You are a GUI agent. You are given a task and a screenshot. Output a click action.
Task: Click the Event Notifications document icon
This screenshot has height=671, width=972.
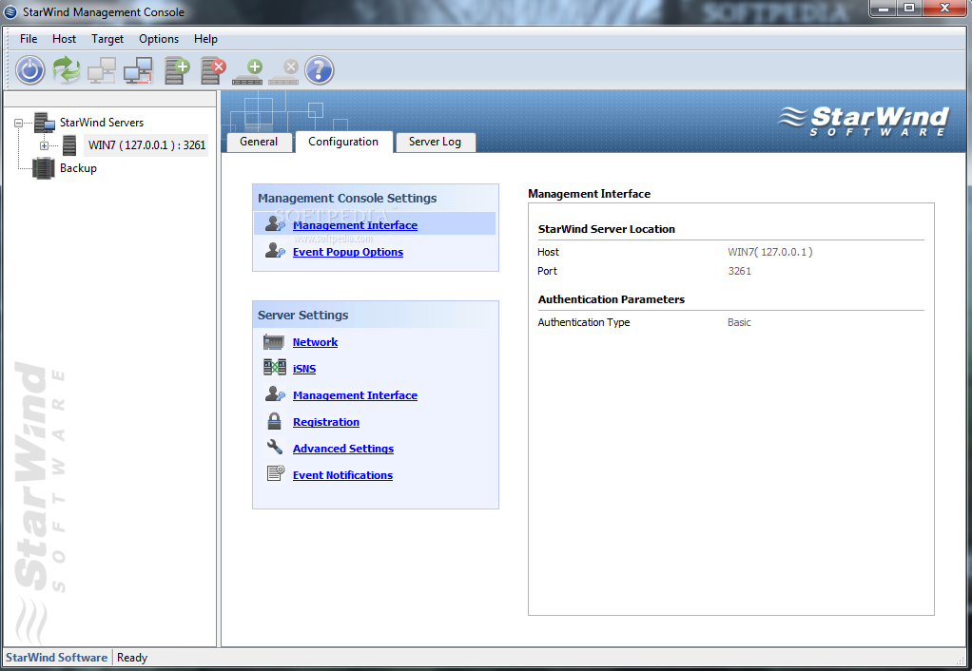click(x=275, y=473)
